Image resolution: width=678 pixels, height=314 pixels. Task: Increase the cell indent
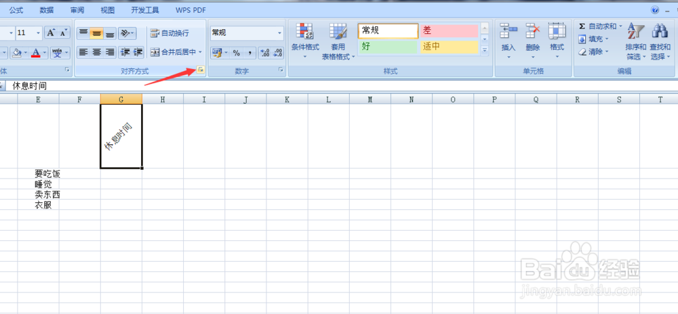[138, 53]
